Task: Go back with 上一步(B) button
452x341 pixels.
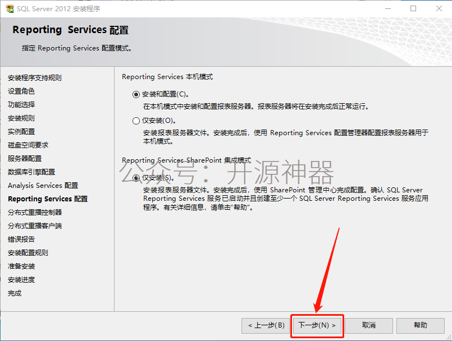Action: pyautogui.click(x=266, y=325)
